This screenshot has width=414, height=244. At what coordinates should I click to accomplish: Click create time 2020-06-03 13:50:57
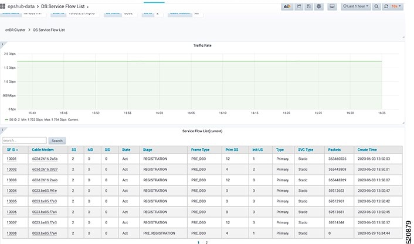(x=374, y=222)
